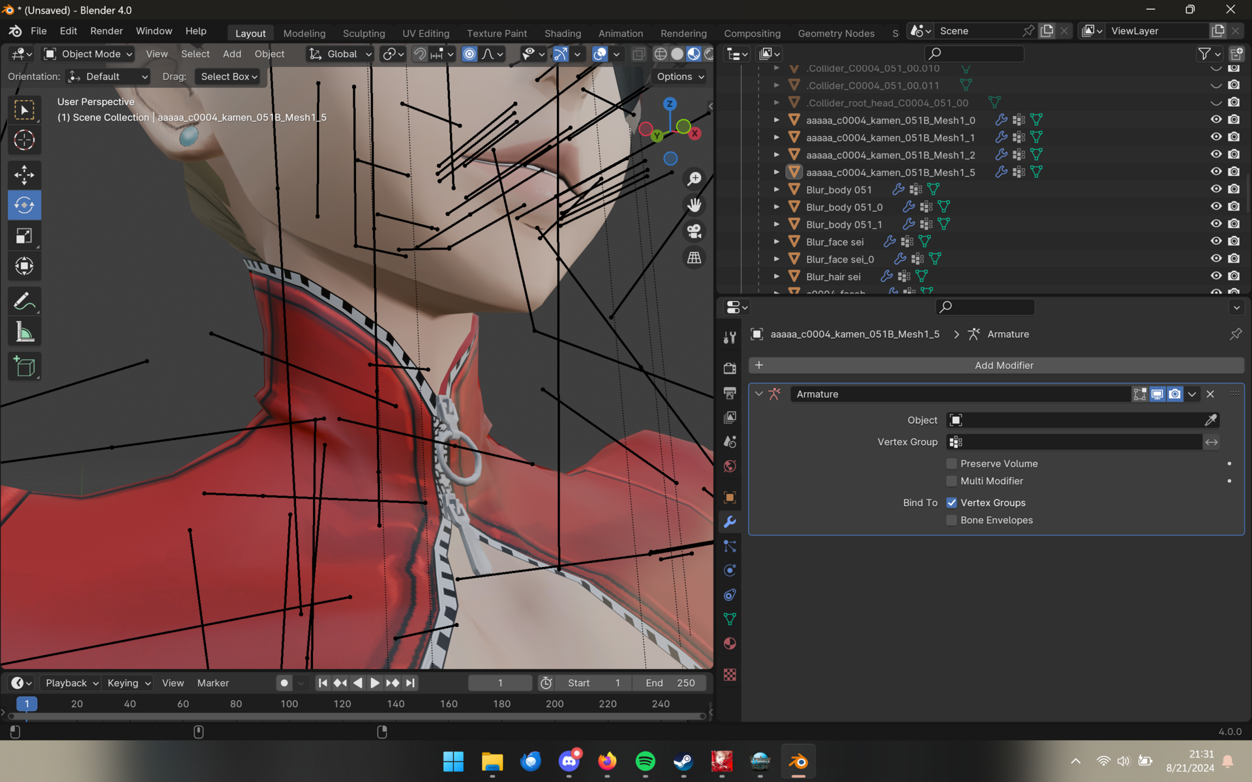Remove the Armature modifier with X
Viewport: 1252px width, 782px height.
1210,394
